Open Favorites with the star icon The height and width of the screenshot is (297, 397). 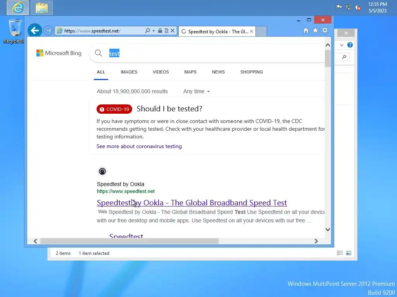315,31
